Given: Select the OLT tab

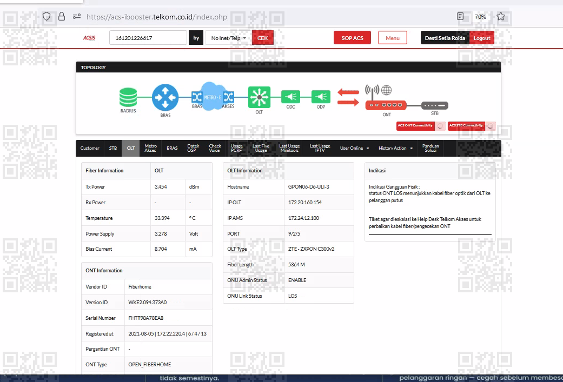Looking at the screenshot, I should click(x=131, y=148).
